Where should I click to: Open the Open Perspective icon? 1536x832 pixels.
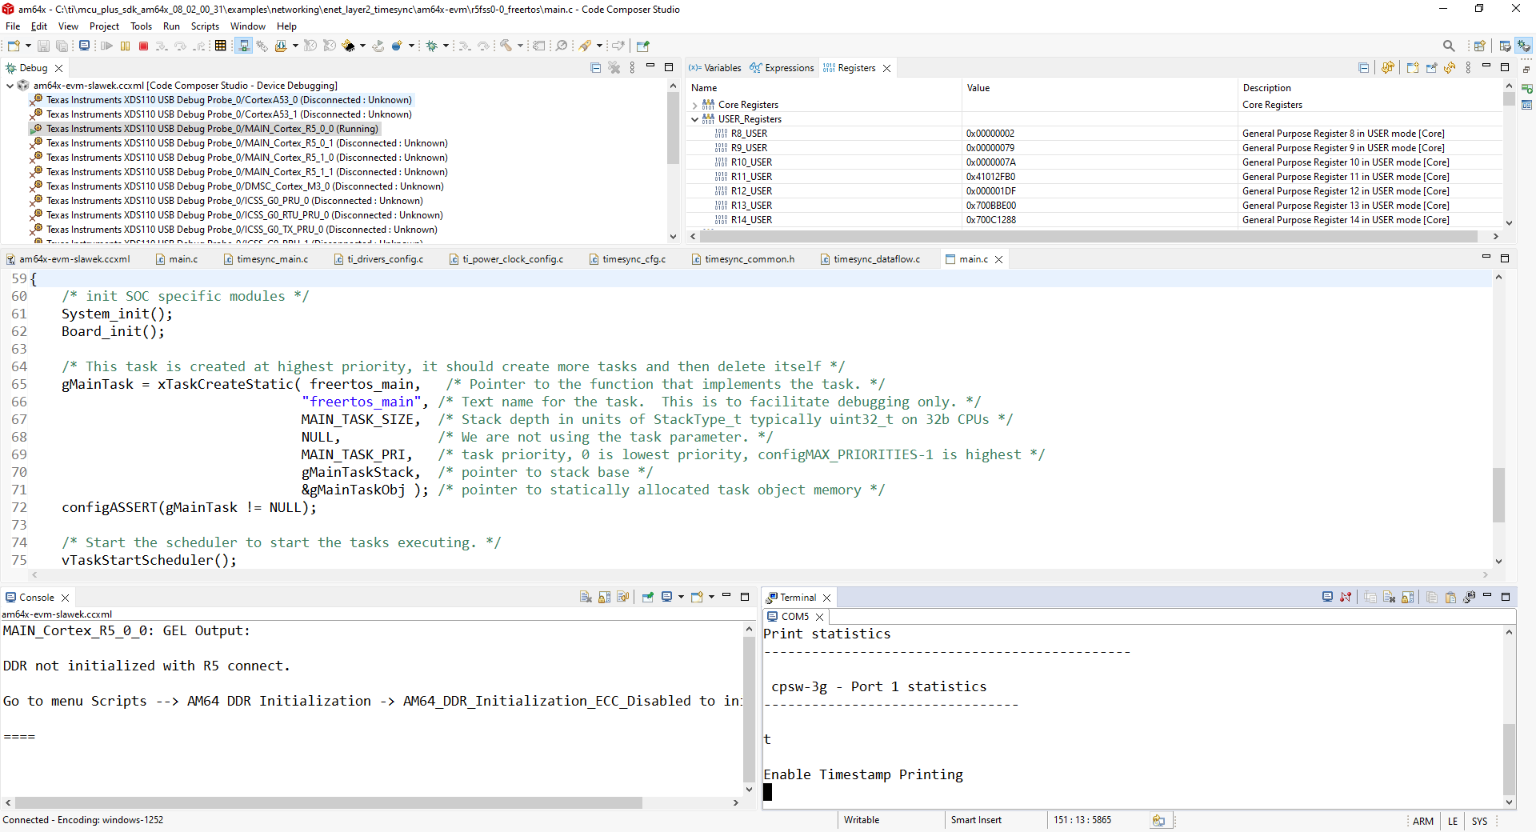(x=1479, y=46)
